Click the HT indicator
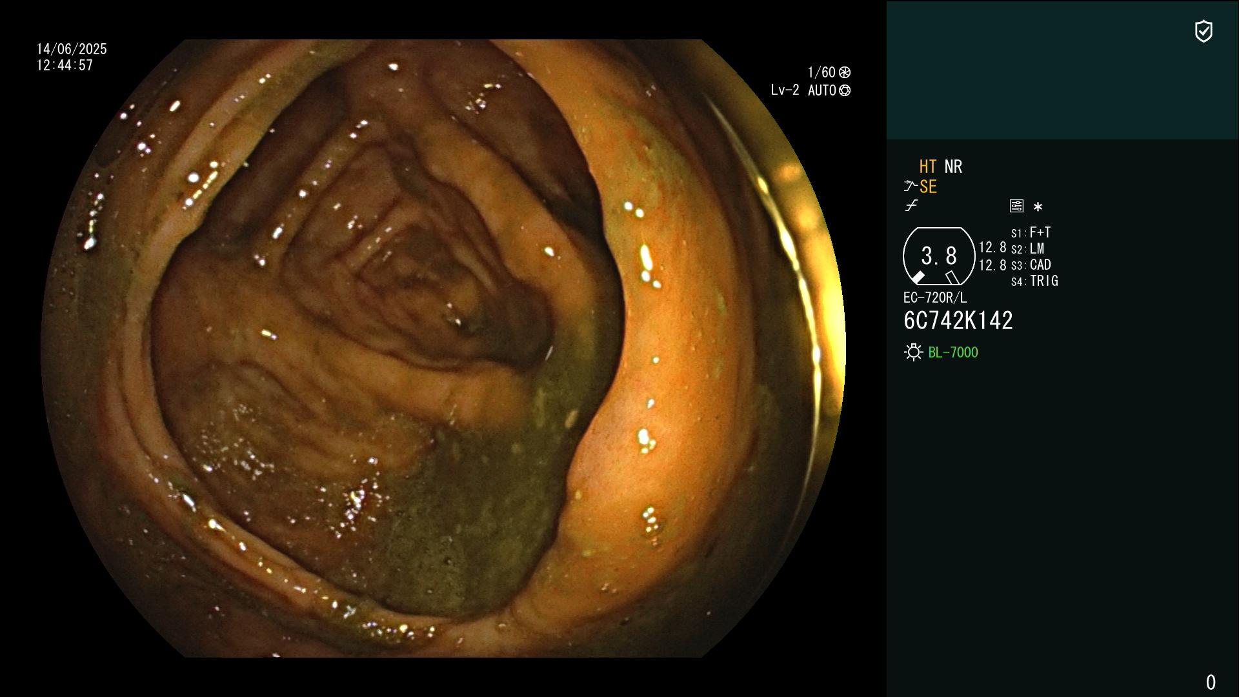This screenshot has height=697, width=1239. 928,167
